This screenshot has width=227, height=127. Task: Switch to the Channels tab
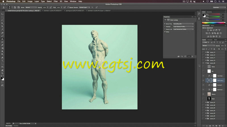coord(210,40)
